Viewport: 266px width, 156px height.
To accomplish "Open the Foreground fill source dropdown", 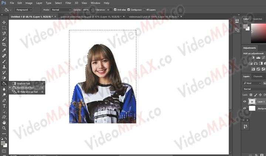I will click(24, 10).
